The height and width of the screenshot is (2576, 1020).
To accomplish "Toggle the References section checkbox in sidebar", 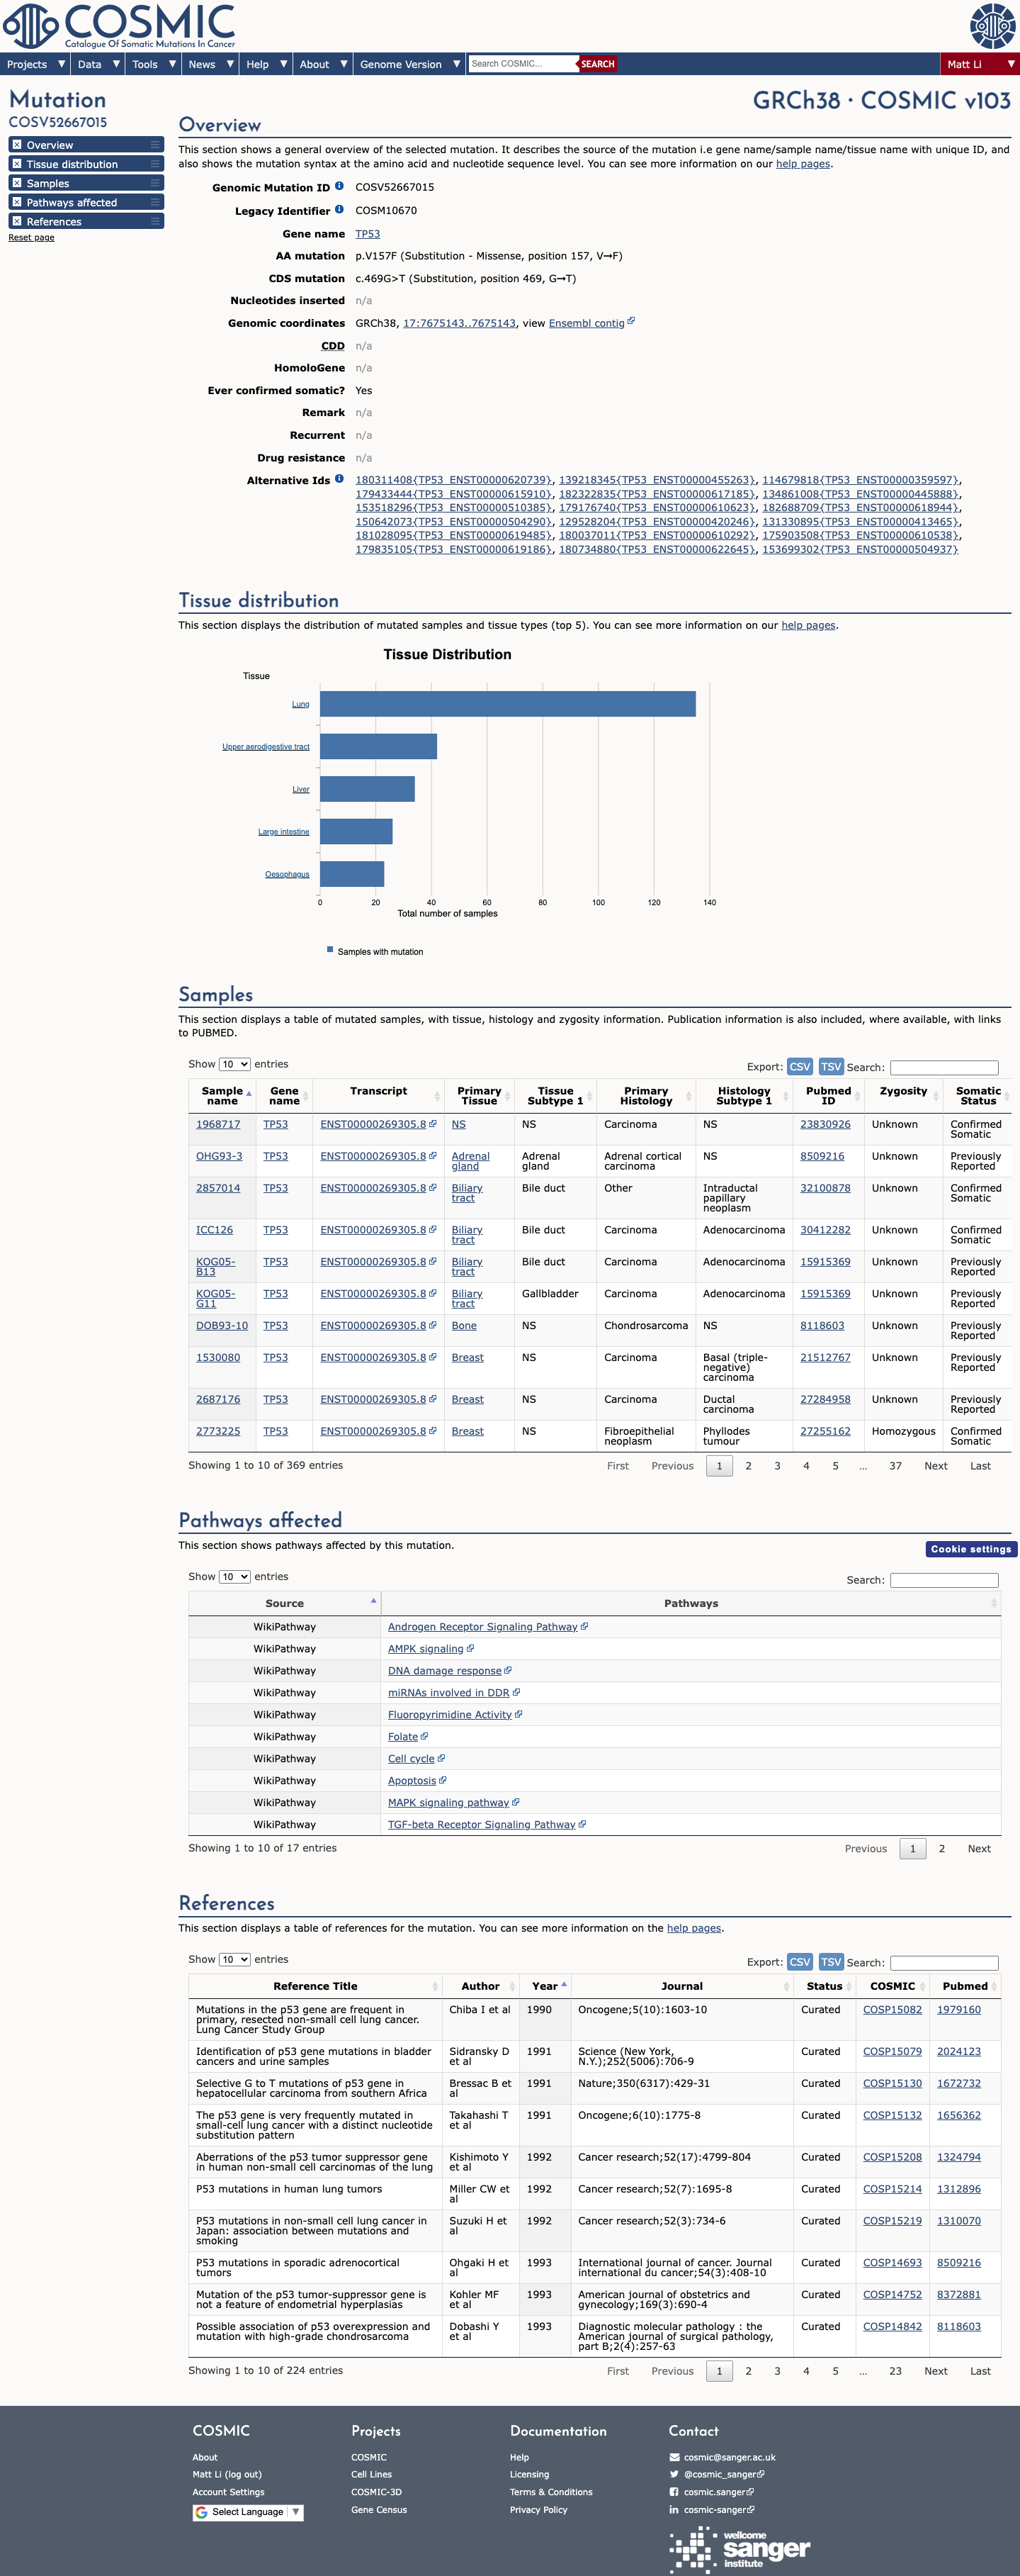I will (x=17, y=221).
